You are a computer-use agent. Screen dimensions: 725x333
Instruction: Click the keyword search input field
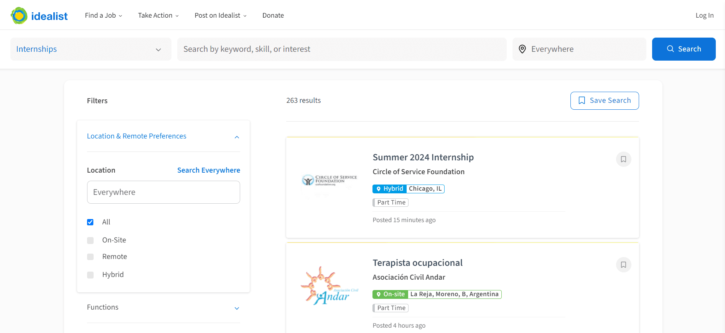coord(341,49)
